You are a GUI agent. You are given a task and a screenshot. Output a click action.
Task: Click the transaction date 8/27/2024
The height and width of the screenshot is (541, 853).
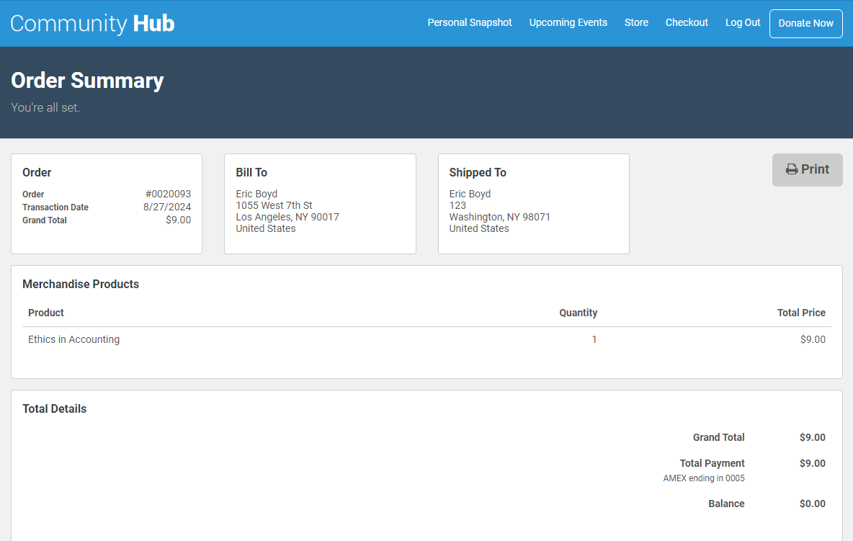click(x=167, y=207)
